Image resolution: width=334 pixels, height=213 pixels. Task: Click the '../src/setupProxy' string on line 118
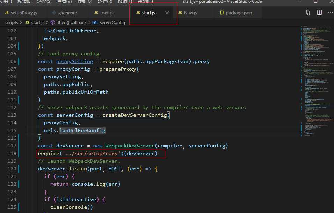tap(92, 153)
